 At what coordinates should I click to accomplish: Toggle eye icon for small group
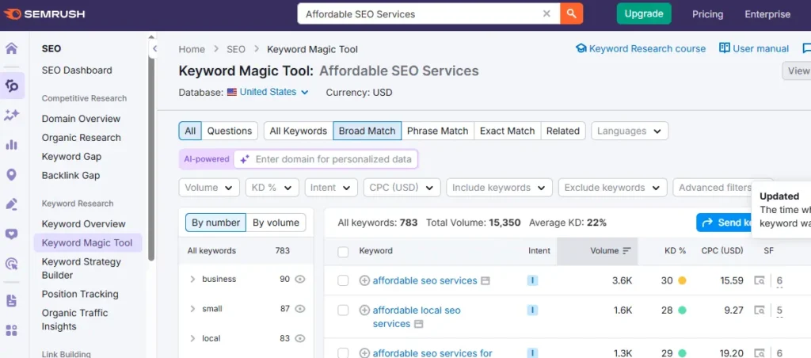300,309
